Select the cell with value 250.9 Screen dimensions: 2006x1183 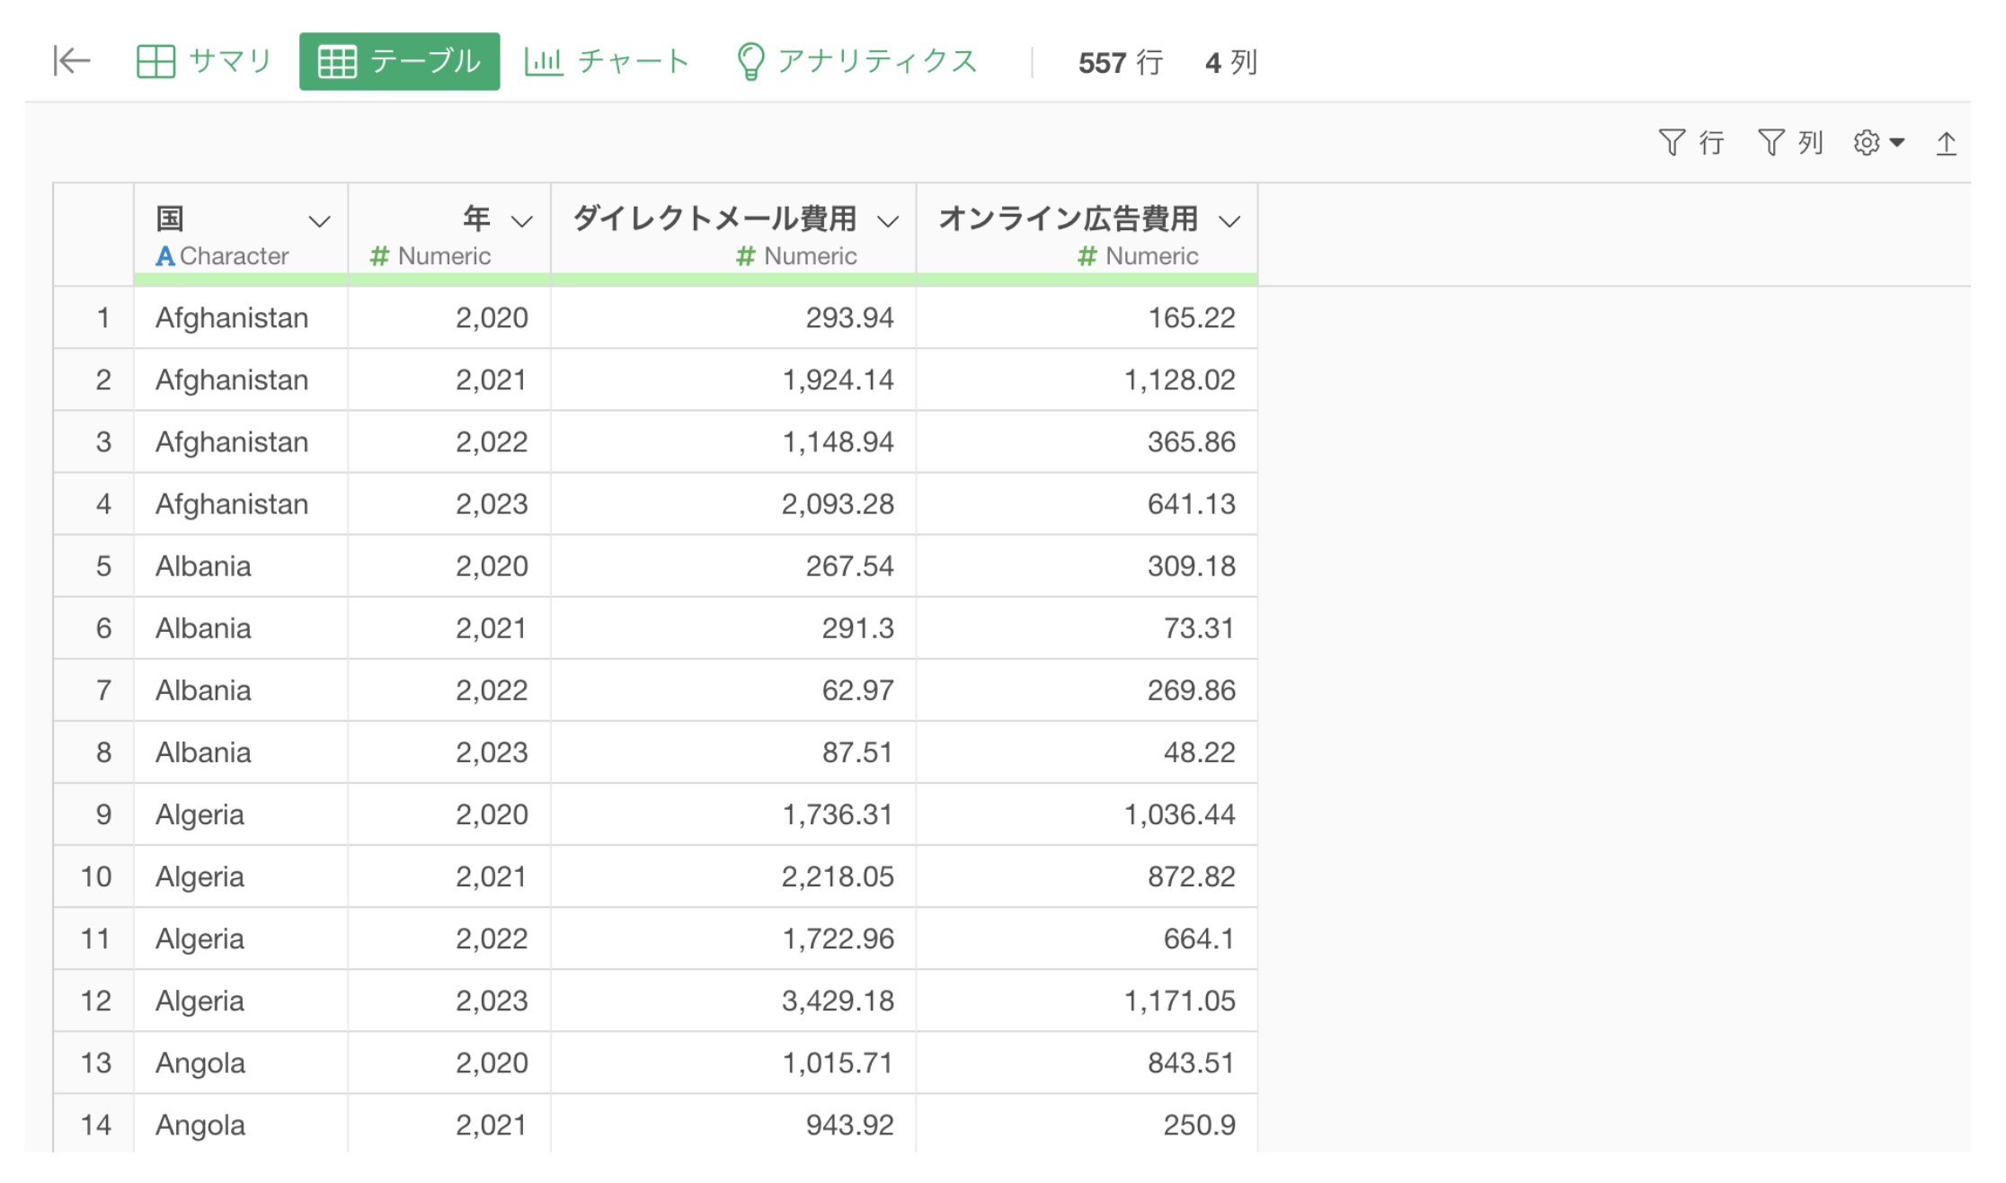1087,1124
